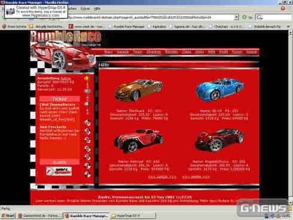Image resolution: width=293 pixels, height=220 pixels.
Task: Open the underlined link at the Ticker box bottom
Action: coord(59,162)
